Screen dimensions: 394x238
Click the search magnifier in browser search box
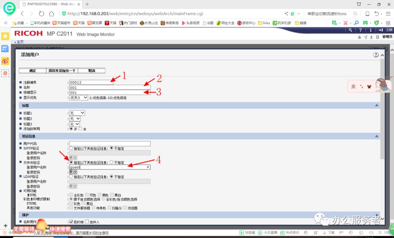click(355, 14)
